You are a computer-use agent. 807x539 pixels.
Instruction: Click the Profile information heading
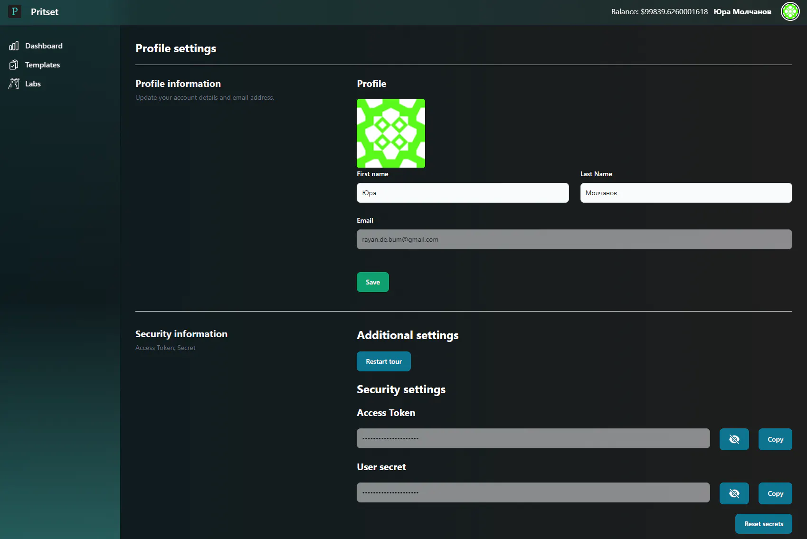[x=178, y=84]
